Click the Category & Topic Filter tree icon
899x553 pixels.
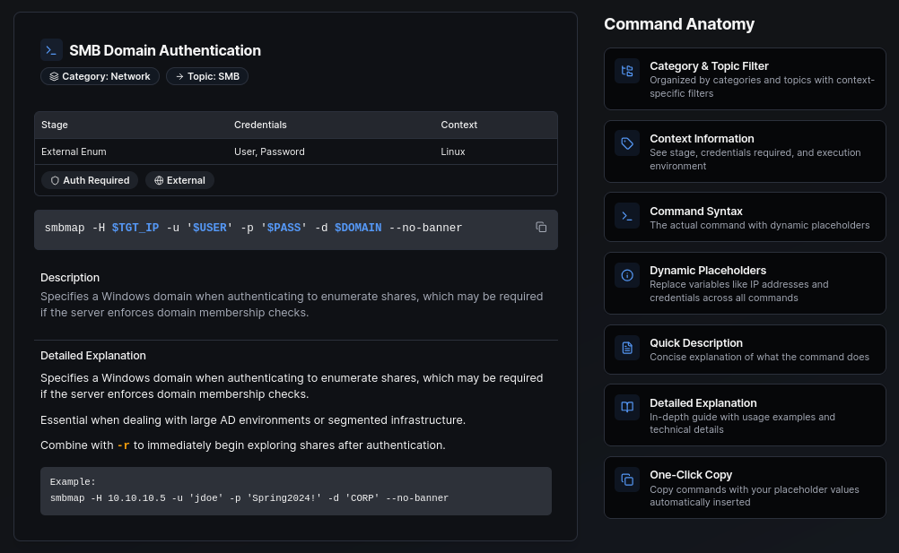click(x=626, y=71)
